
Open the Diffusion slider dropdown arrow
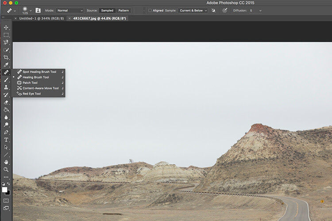260,11
